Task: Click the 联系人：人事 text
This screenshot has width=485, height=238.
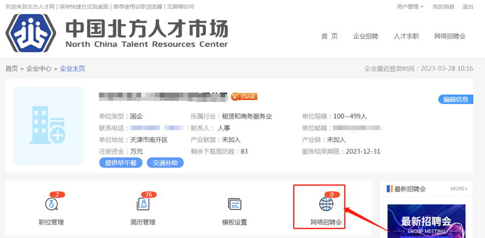Action: (210, 128)
